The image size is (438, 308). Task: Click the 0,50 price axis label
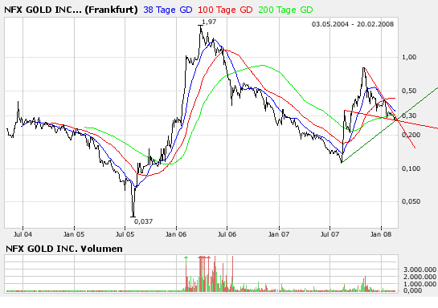[409, 91]
